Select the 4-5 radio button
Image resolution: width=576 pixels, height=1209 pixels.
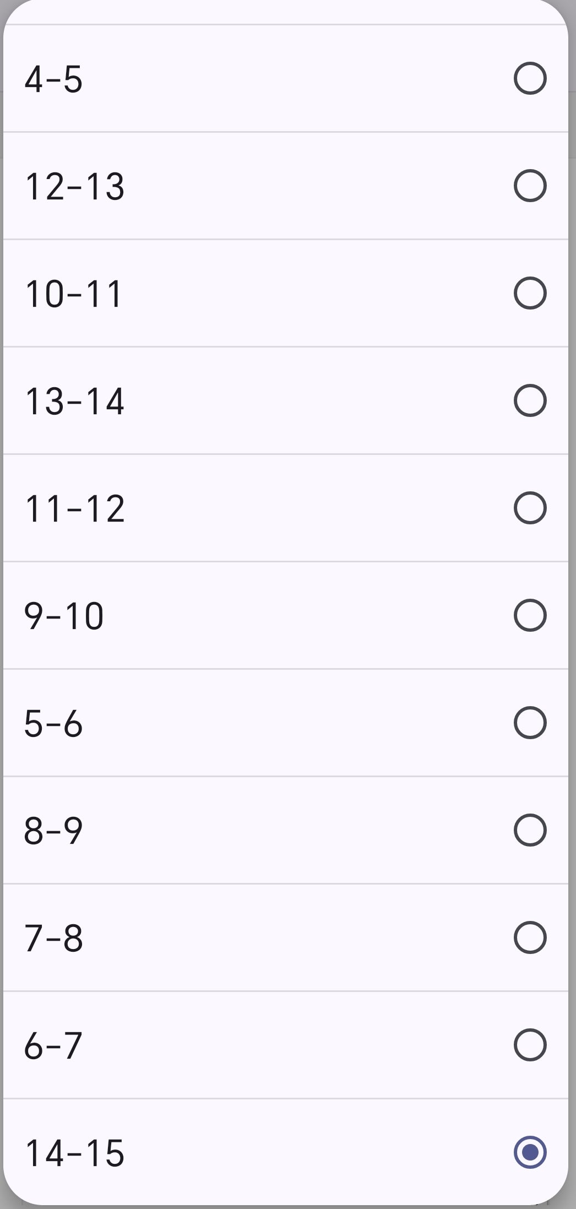click(530, 78)
